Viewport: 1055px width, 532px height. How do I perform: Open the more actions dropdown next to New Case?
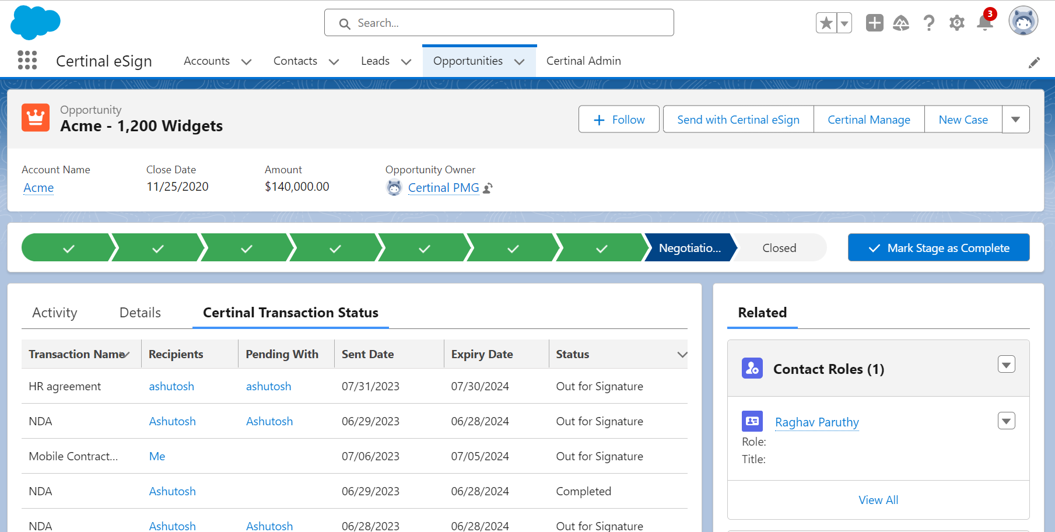pyautogui.click(x=1016, y=120)
